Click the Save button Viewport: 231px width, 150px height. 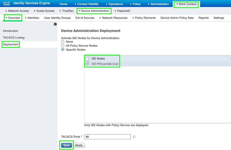(x=66, y=145)
